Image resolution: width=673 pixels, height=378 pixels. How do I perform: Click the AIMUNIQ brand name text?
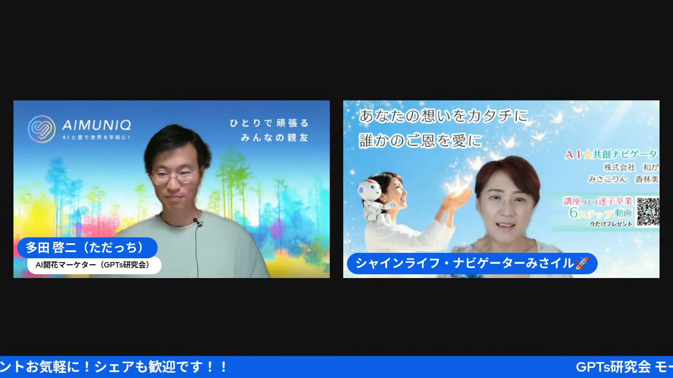[97, 125]
